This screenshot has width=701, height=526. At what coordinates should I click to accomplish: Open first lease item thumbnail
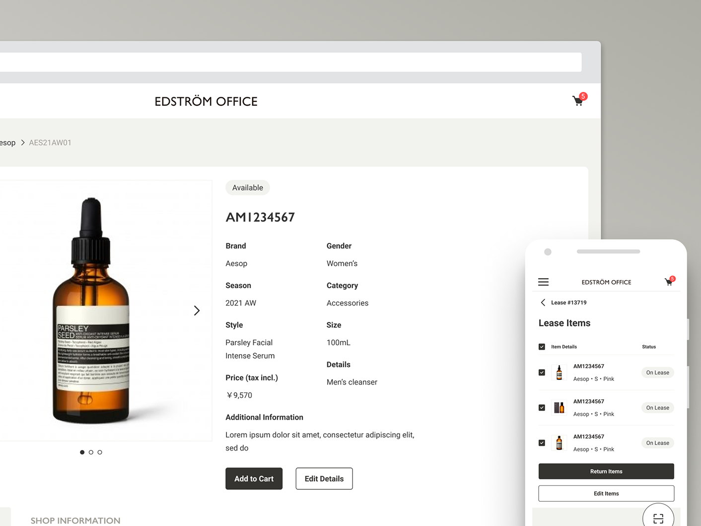(559, 373)
